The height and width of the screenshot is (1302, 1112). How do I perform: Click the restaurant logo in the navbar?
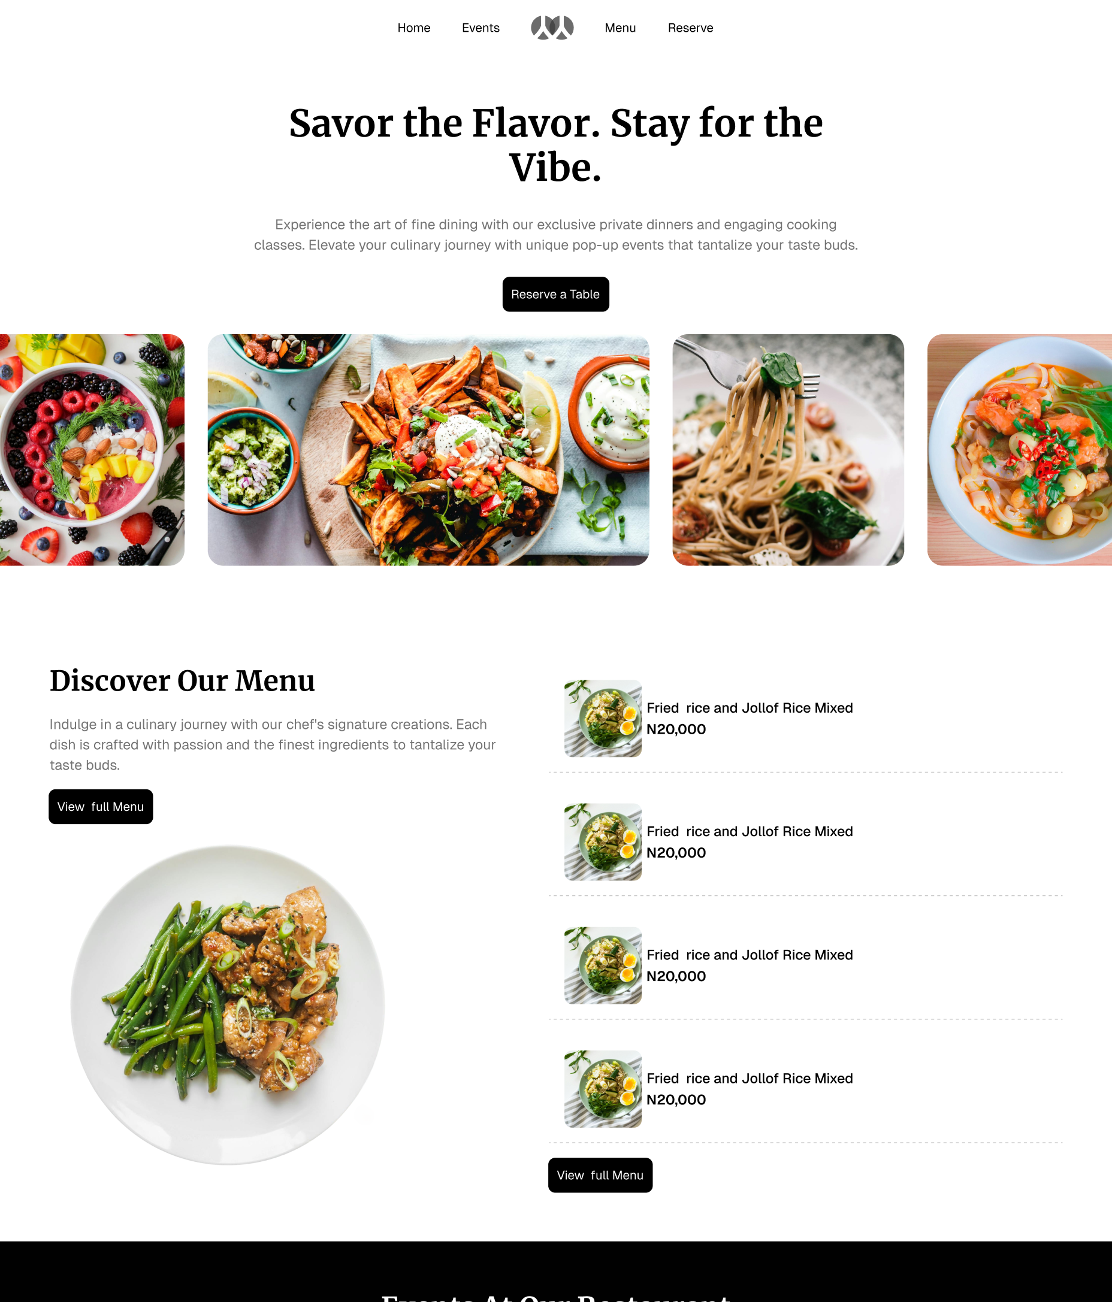(x=552, y=28)
